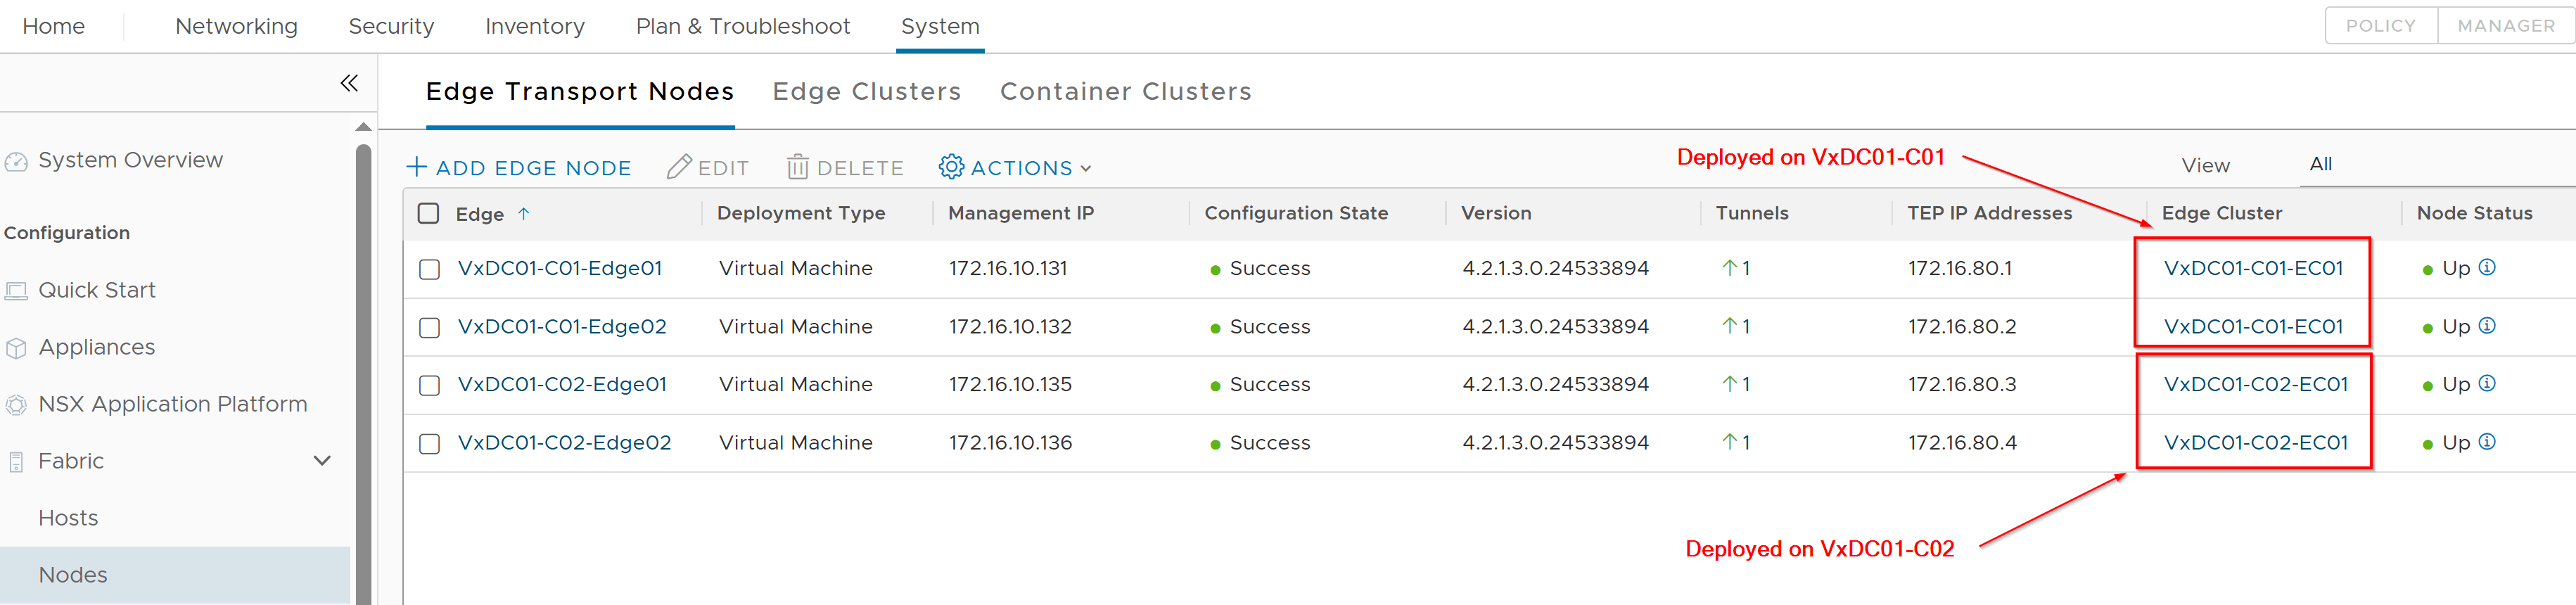
Task: Open the View filter dropdown showing All
Action: [2320, 164]
